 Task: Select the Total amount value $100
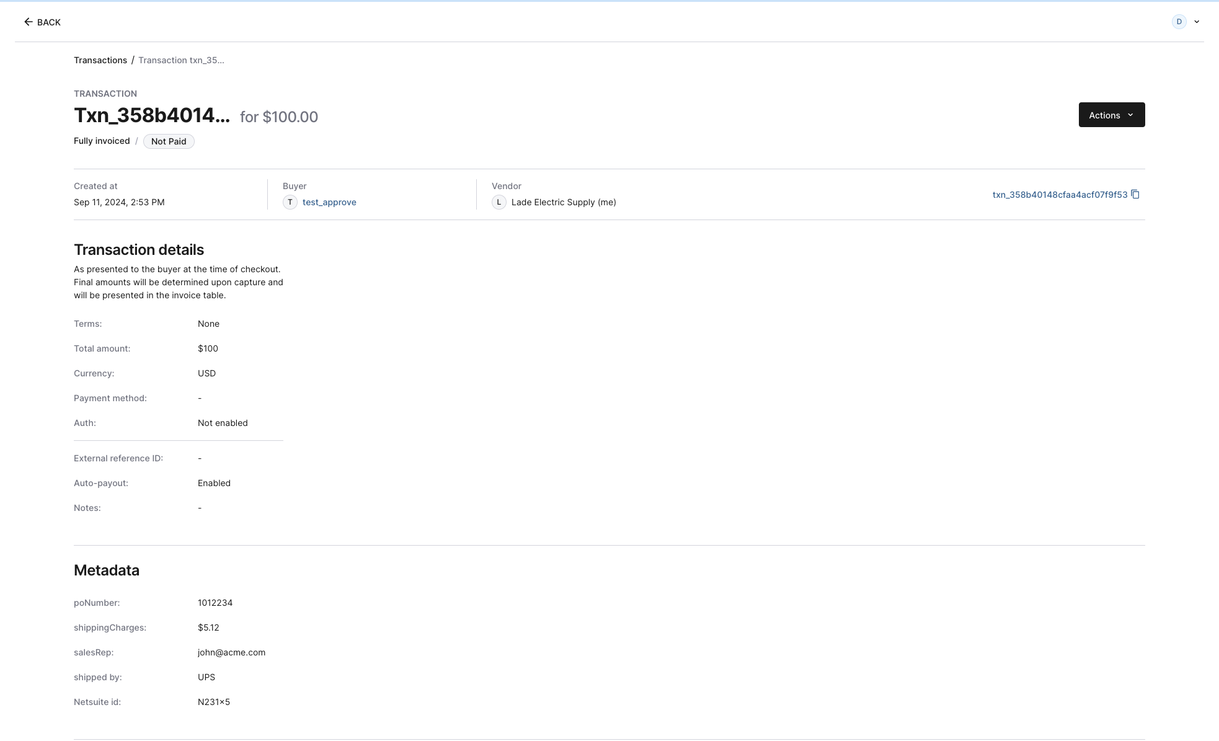pos(208,348)
